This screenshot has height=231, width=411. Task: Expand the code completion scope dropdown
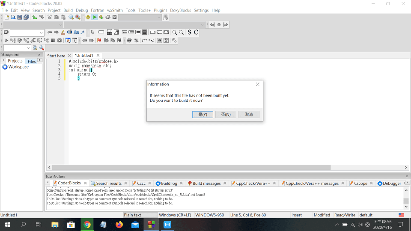[x=60, y=25]
